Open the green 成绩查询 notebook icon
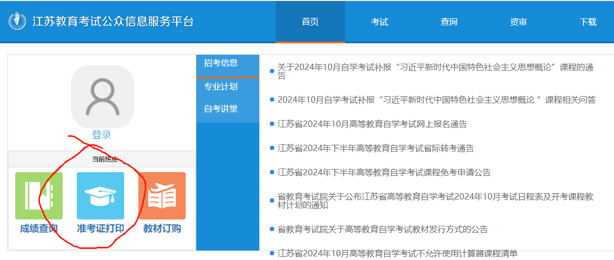 (x=38, y=196)
